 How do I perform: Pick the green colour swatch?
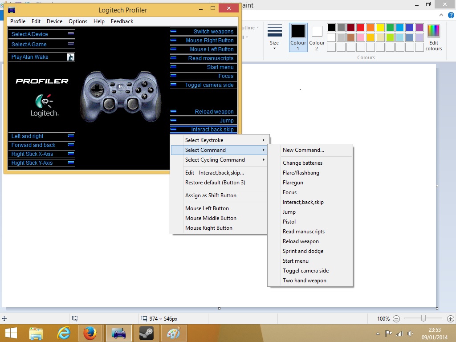point(390,28)
